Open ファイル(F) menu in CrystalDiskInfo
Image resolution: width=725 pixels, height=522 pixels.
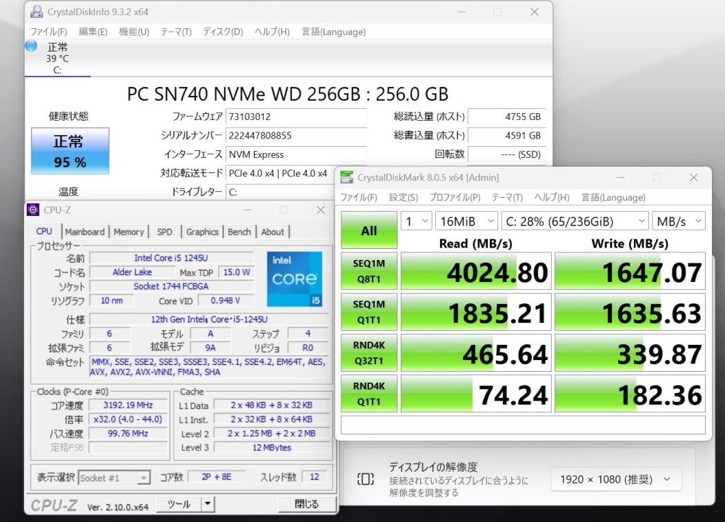pos(48,32)
